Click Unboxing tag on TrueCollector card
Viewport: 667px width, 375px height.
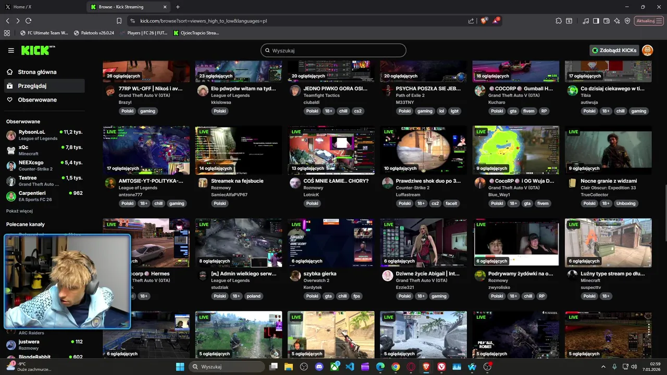pos(626,204)
